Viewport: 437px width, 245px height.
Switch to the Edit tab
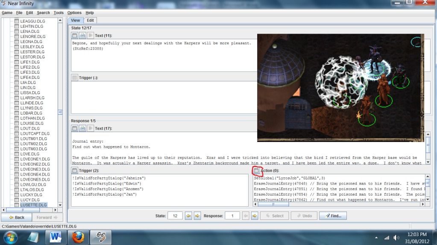click(x=90, y=20)
